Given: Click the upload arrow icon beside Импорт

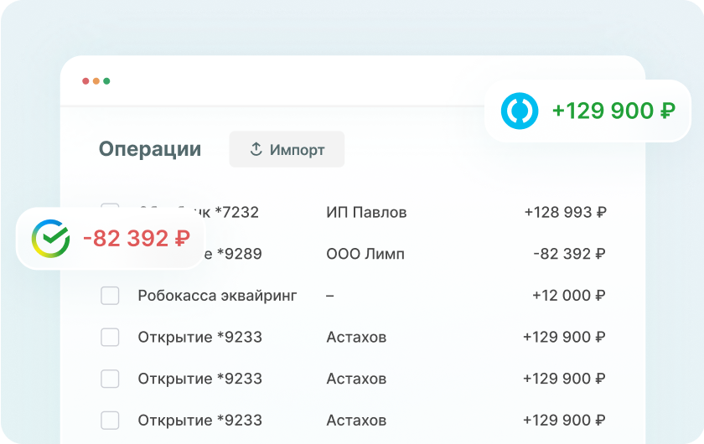Looking at the screenshot, I should tap(256, 149).
